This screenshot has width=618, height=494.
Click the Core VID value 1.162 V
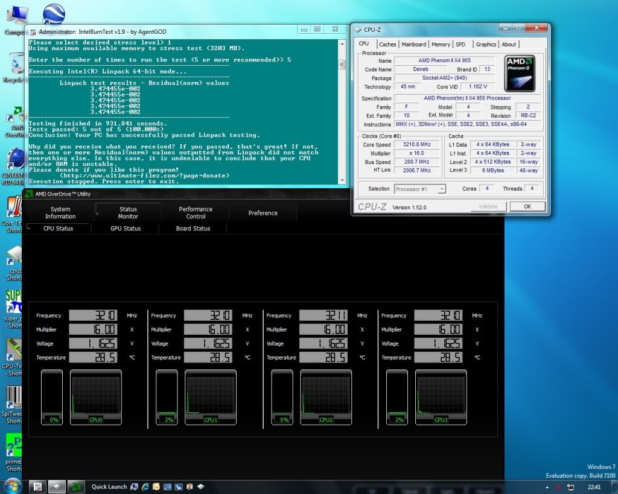[478, 86]
